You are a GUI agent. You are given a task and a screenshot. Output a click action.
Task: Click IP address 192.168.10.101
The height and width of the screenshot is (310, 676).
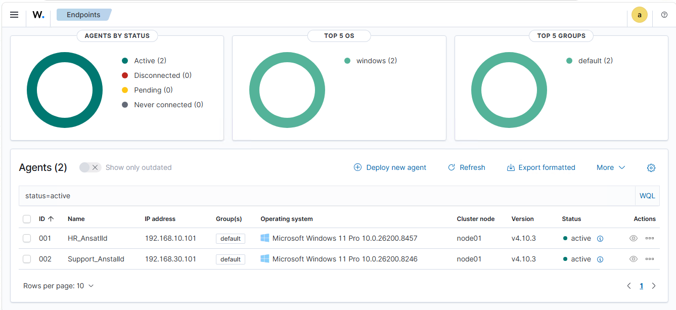click(x=170, y=238)
